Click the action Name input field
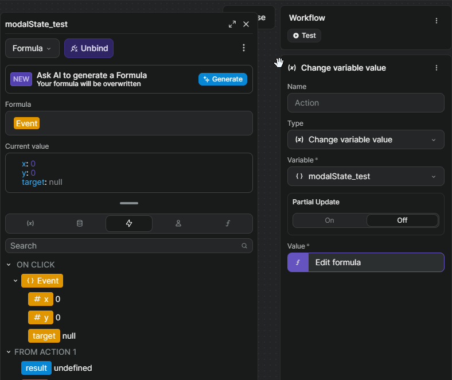 coord(365,103)
